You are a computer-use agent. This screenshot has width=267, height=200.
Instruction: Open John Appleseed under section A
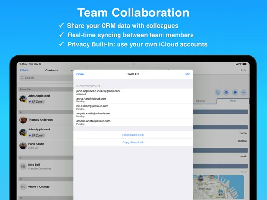pyautogui.click(x=46, y=132)
